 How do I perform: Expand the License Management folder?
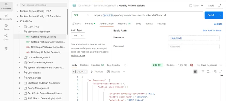pos(20,57)
